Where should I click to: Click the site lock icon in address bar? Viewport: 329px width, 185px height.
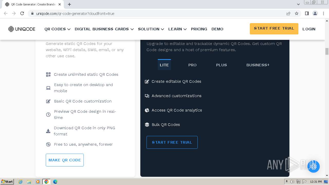tap(32, 13)
